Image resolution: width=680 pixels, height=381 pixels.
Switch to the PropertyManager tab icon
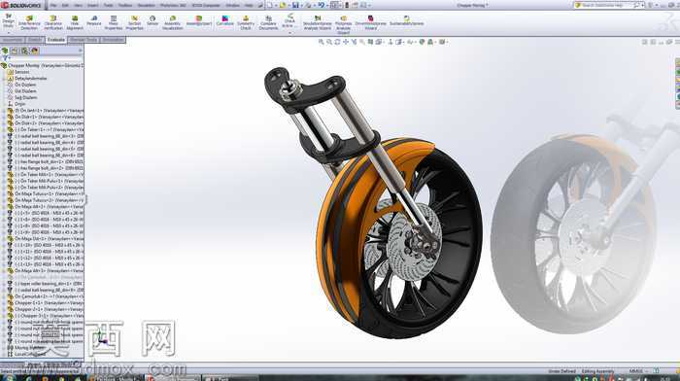point(15,51)
